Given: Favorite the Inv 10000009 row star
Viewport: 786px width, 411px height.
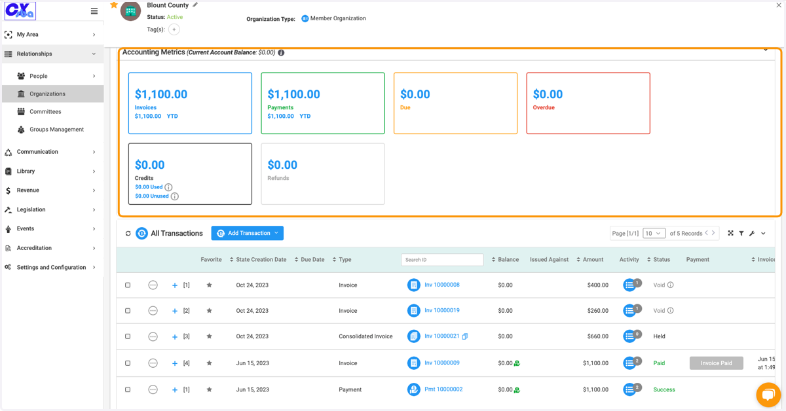Looking at the screenshot, I should [209, 363].
